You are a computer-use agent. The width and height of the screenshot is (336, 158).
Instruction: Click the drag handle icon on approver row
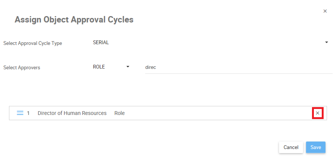(x=20, y=113)
